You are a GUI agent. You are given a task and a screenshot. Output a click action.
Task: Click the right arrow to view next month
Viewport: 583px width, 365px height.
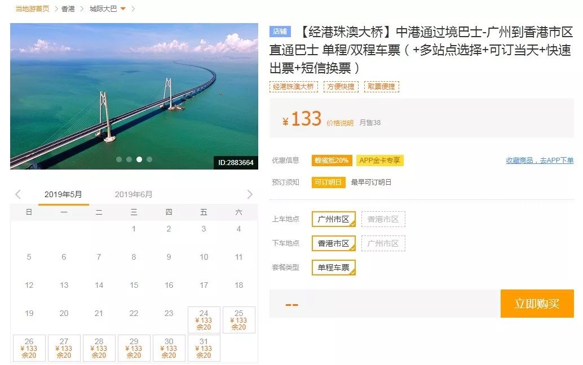click(250, 194)
